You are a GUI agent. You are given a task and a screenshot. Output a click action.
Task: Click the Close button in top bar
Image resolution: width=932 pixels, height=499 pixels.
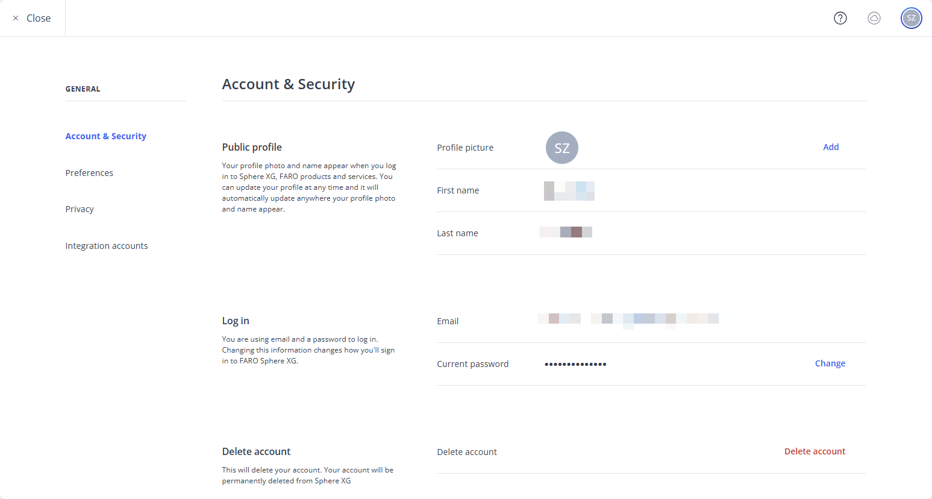click(x=39, y=18)
